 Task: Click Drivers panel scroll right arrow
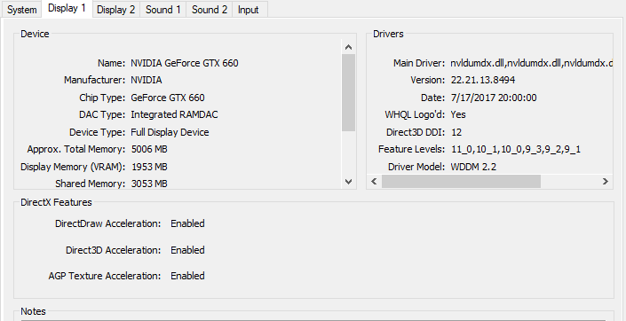tap(606, 182)
